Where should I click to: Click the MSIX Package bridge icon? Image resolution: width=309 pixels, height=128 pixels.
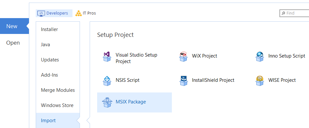coord(107,102)
